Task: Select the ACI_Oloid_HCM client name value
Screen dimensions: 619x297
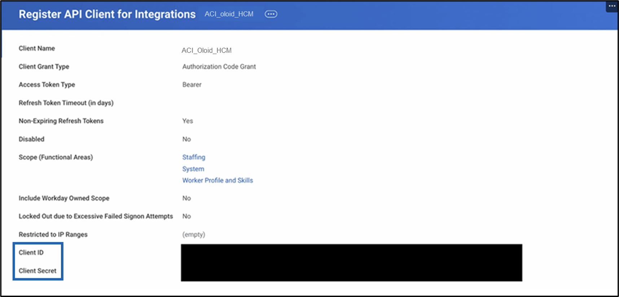Action: pos(207,50)
